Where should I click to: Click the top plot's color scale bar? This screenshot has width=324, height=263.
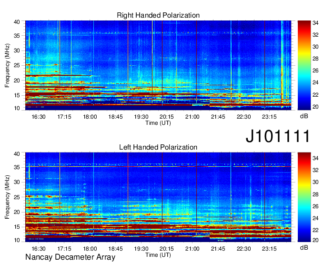(304, 65)
